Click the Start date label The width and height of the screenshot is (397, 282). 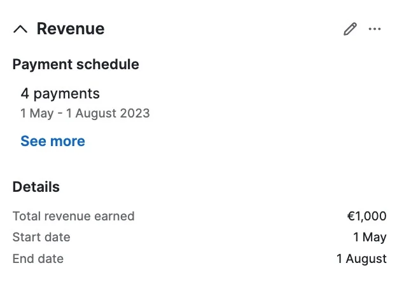point(41,237)
